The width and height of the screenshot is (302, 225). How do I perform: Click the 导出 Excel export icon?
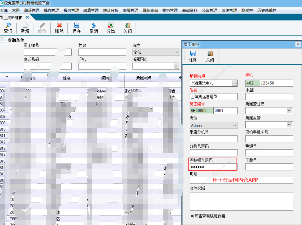pos(111,28)
